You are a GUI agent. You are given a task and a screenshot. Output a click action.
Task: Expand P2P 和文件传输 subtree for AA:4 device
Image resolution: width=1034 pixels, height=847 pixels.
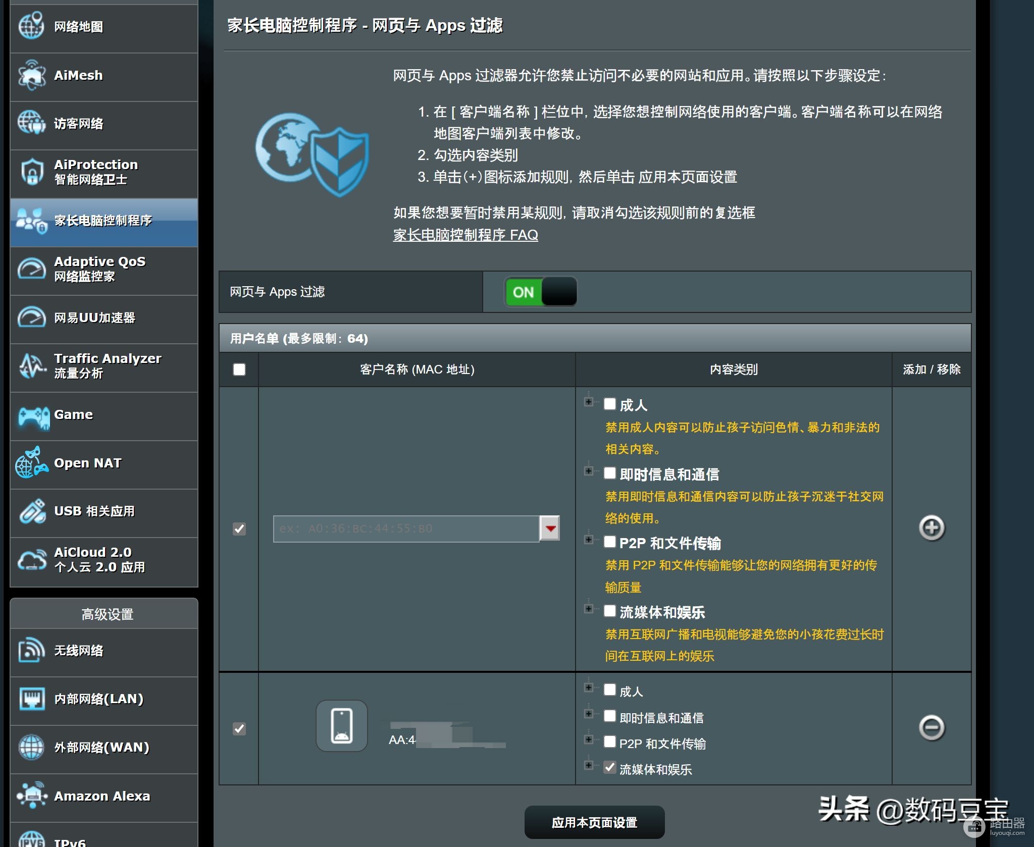[x=588, y=739]
